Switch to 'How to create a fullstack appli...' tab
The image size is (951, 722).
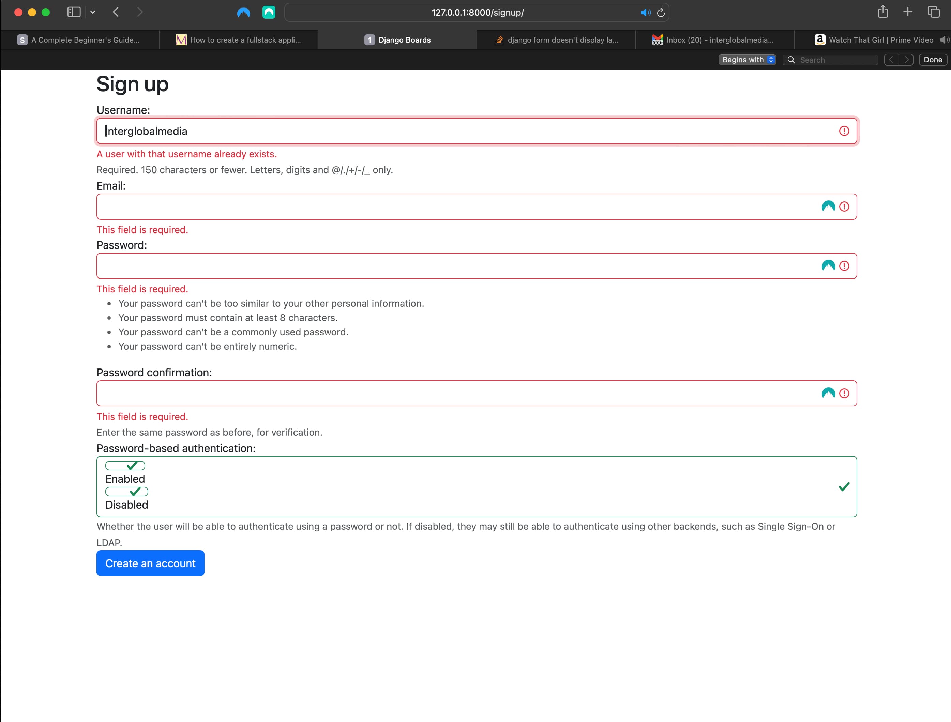(239, 40)
